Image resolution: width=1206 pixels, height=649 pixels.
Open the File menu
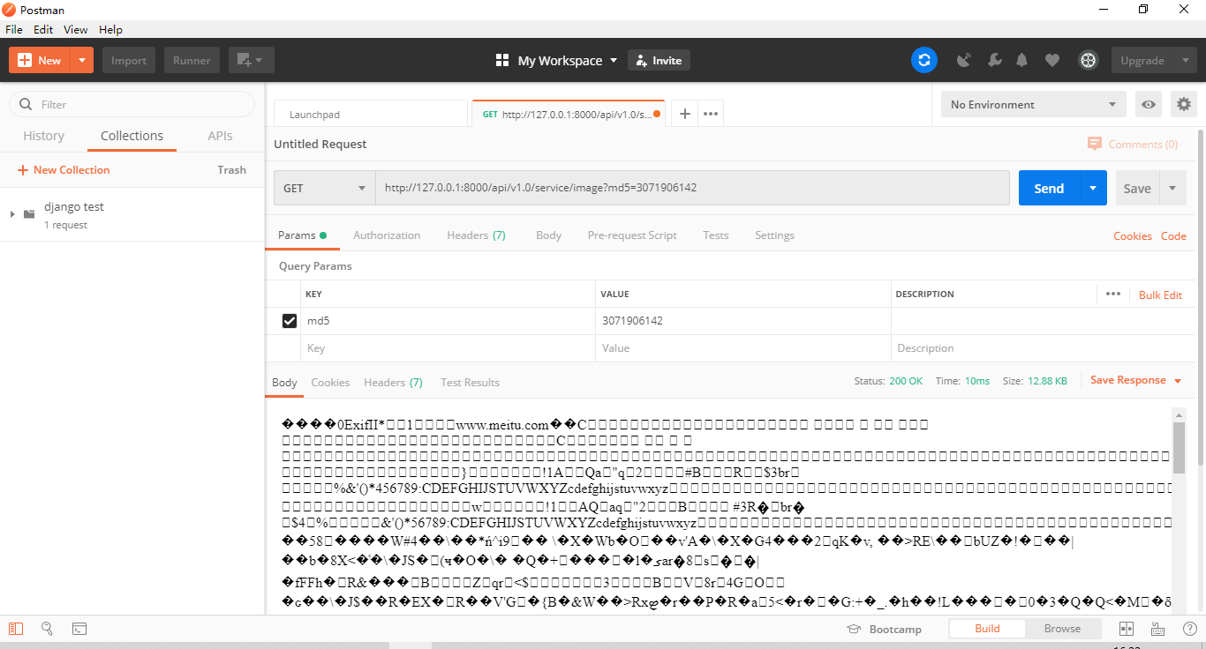(x=14, y=29)
